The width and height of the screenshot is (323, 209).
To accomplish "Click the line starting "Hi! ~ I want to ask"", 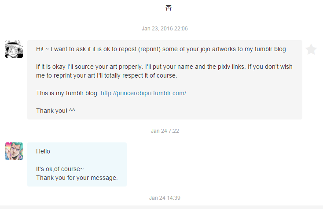I will point(161,49).
